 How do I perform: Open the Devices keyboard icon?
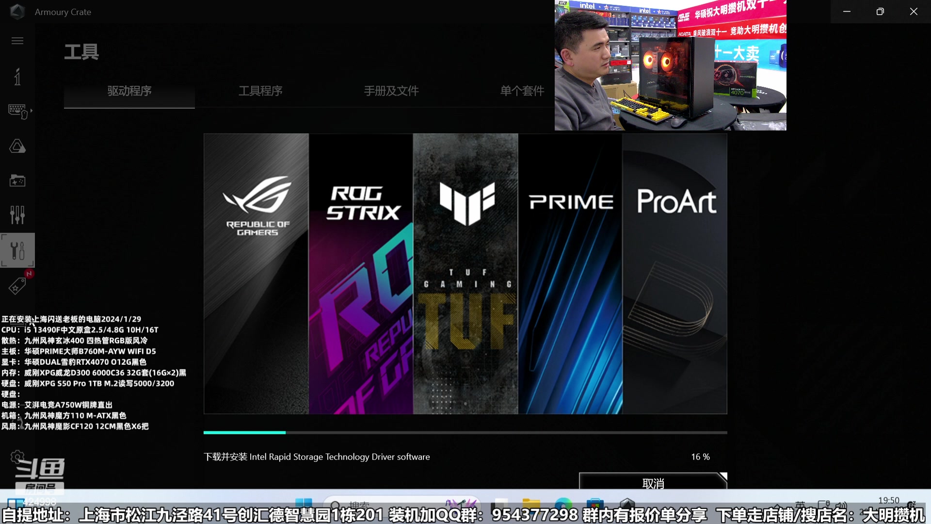click(17, 111)
